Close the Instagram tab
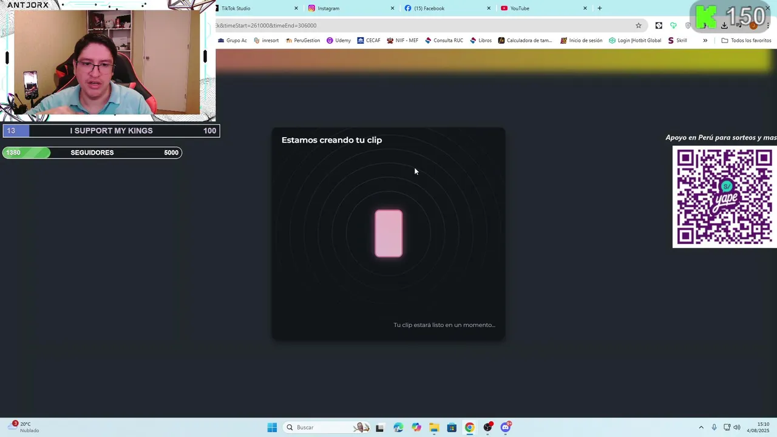This screenshot has width=777, height=437. [392, 8]
